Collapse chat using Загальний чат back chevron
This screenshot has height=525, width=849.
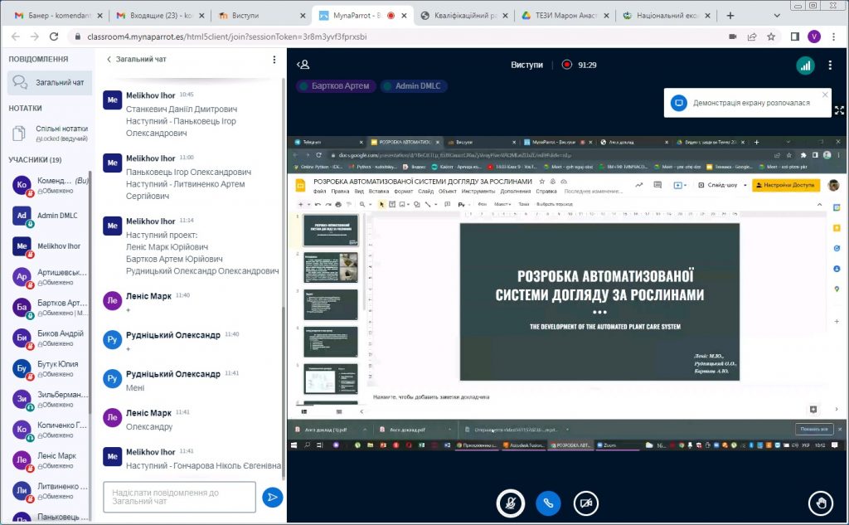tap(109, 60)
